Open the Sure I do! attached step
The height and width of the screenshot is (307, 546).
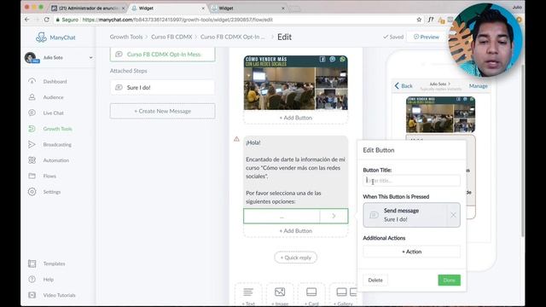click(x=163, y=87)
